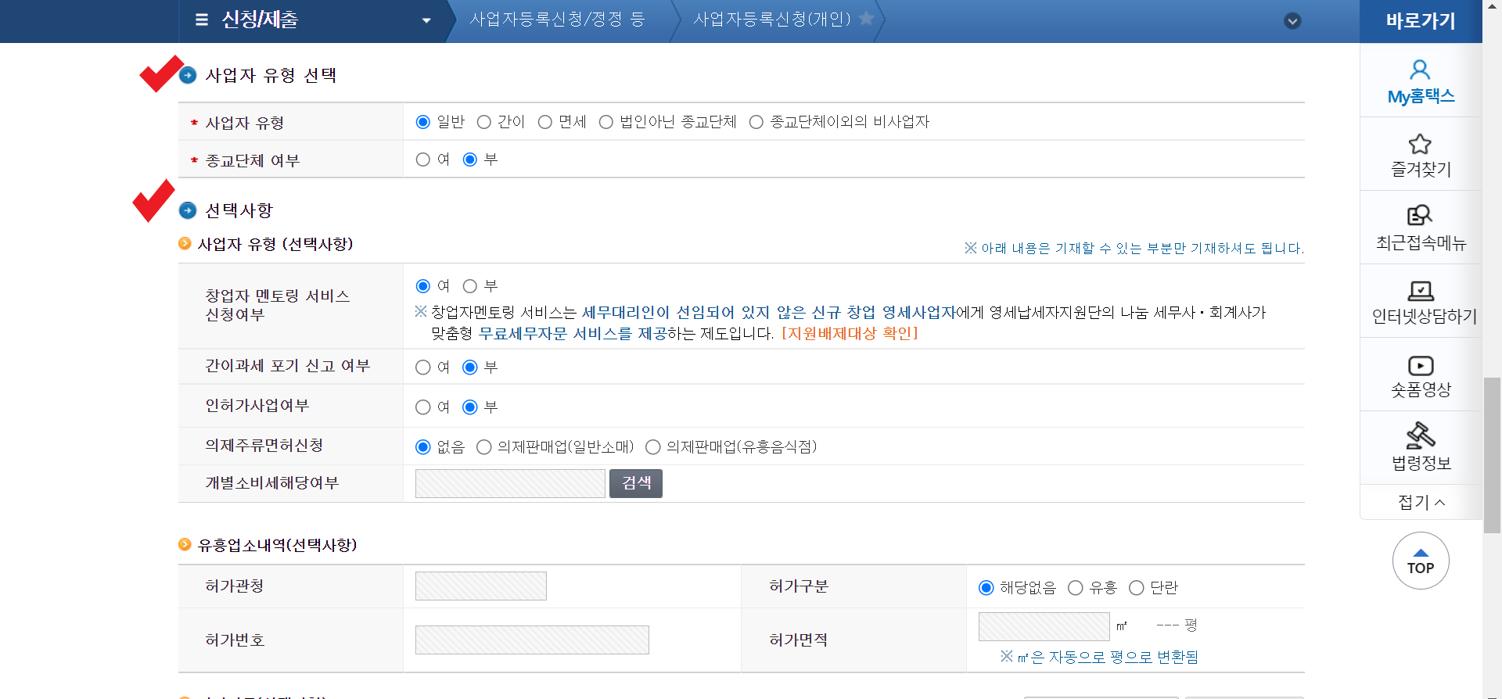Click the orange bullet icon beside 유흥업소내역(선택사항)
The width and height of the screenshot is (1502, 699).
pyautogui.click(x=185, y=543)
